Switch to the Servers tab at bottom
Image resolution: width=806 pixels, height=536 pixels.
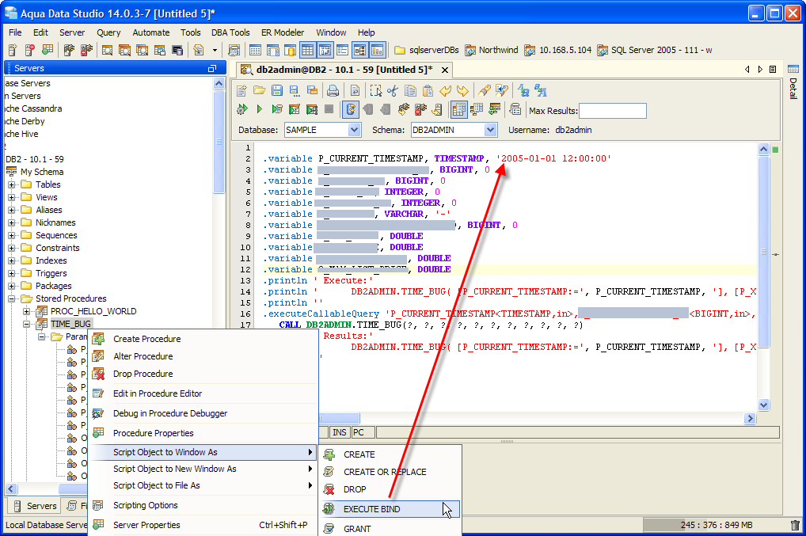click(x=34, y=506)
